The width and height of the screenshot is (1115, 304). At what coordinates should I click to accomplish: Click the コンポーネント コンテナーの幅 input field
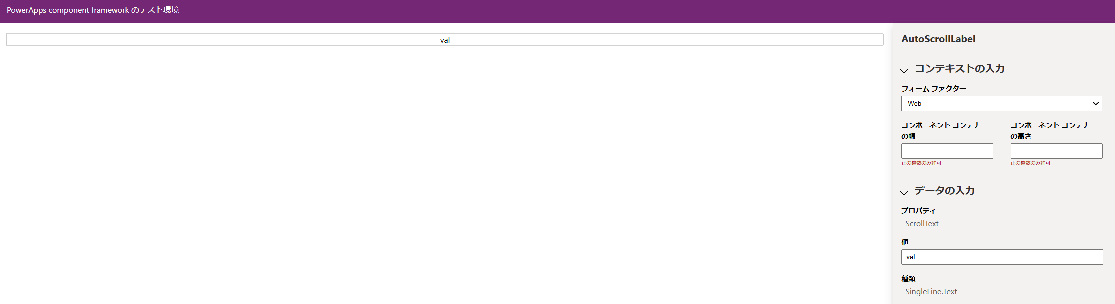pos(947,151)
